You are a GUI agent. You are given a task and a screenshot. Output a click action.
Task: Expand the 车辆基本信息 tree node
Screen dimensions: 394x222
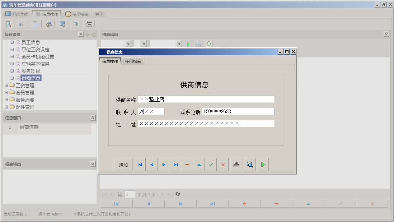click(12, 64)
